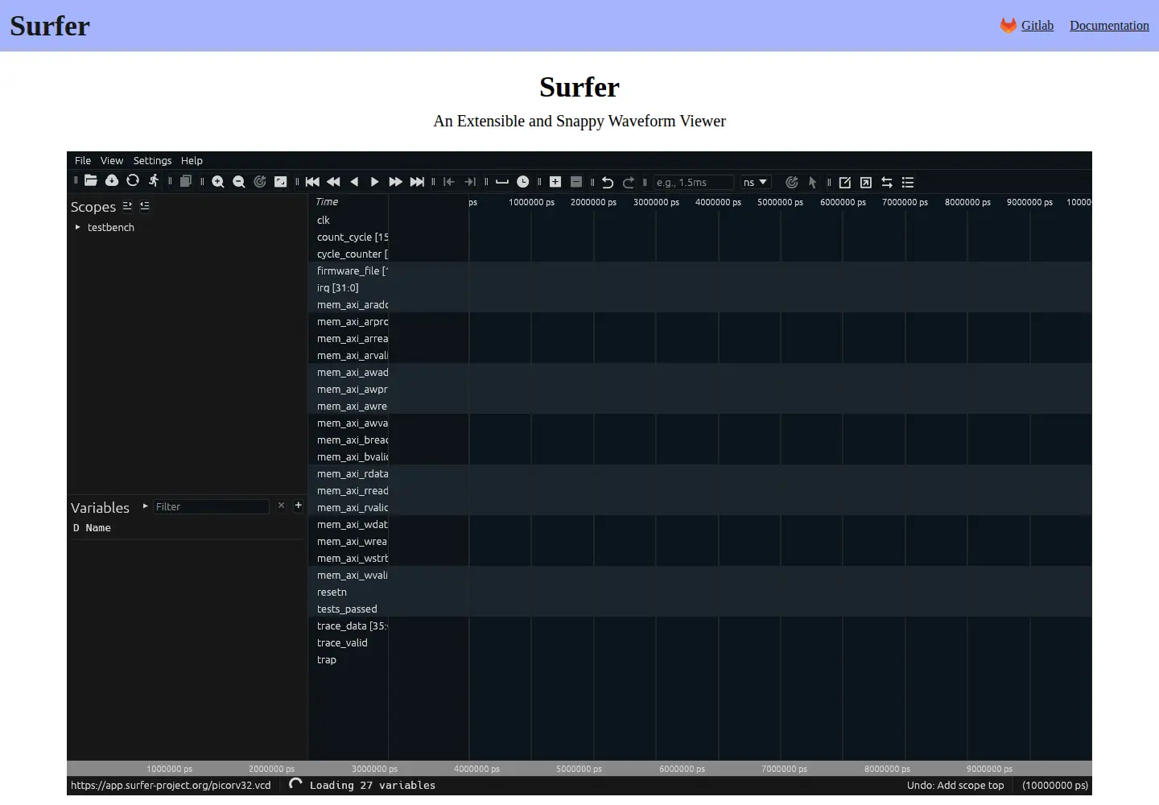This screenshot has width=1159, height=805.
Task: Click the list icon in the toolbar
Action: point(908,183)
